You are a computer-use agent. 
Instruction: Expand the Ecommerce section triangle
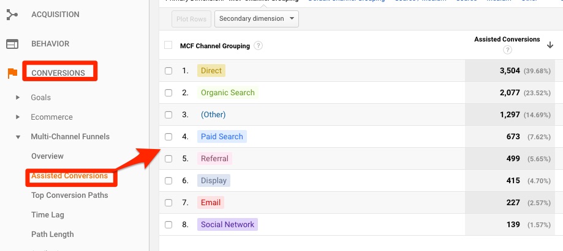coord(18,117)
